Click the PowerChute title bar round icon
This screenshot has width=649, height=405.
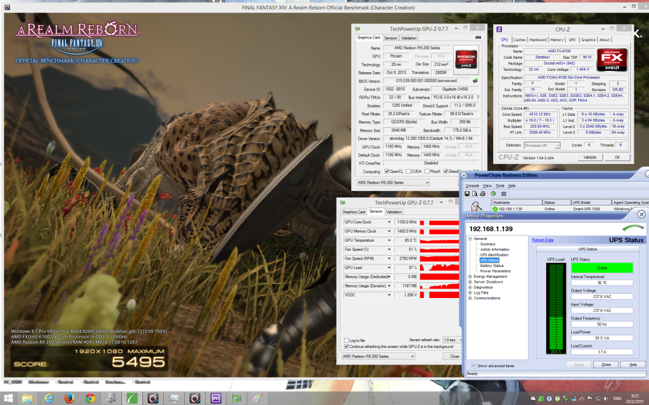click(464, 175)
